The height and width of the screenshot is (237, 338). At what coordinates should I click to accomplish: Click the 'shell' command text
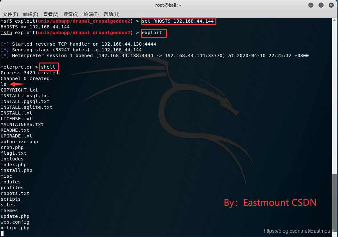click(x=48, y=67)
